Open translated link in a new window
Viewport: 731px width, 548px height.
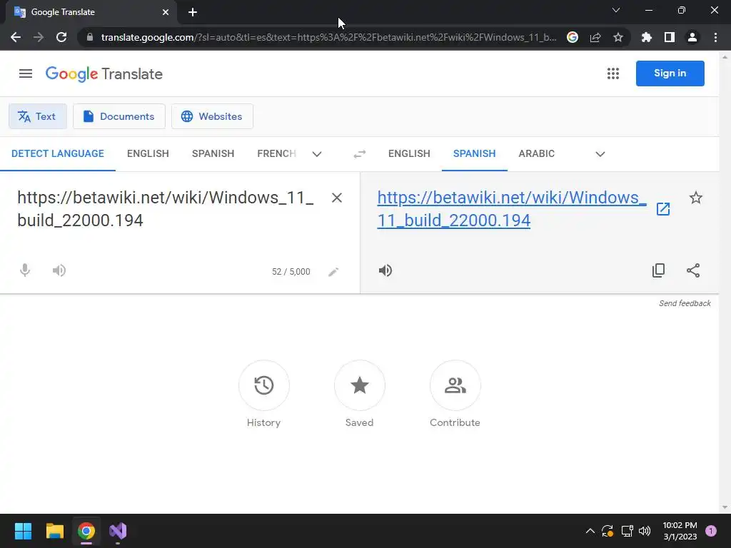[x=663, y=209]
